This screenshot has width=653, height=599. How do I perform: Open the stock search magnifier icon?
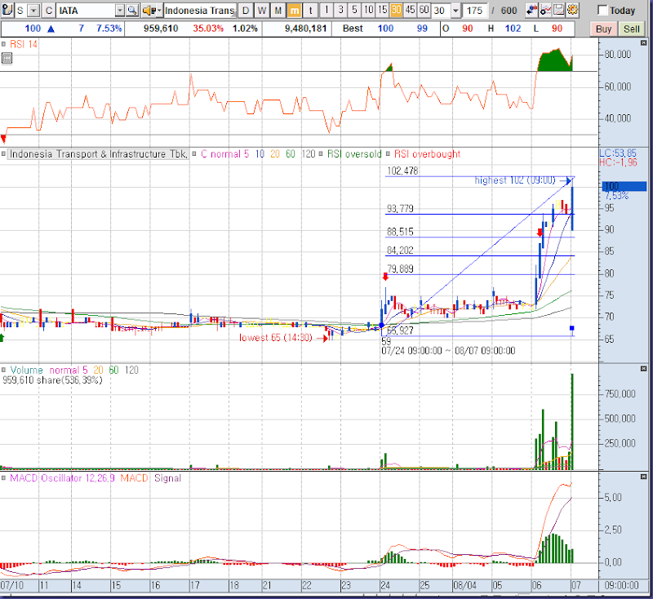pos(132,11)
